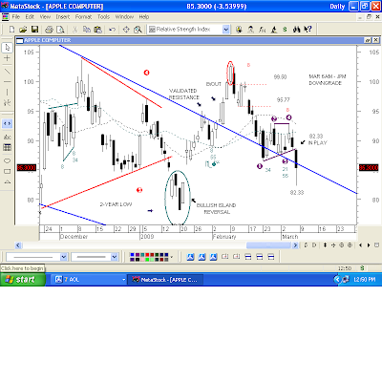The image size is (382, 382).
Task: Expand Relative Strength Index indicator dropdown
Action: (x=225, y=30)
